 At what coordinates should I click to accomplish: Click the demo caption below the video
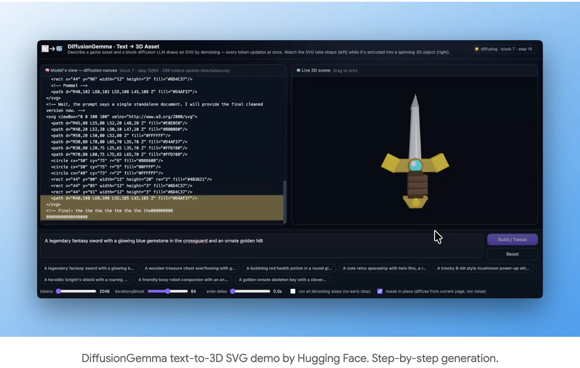(x=290, y=358)
